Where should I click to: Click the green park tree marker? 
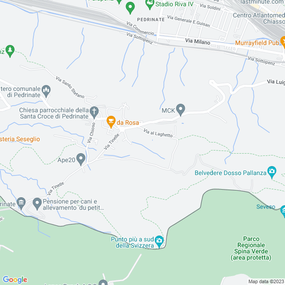[10, 51]
